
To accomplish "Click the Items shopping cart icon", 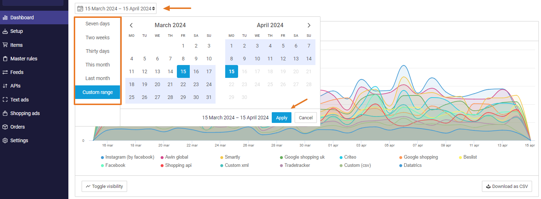I will click(x=5, y=45).
